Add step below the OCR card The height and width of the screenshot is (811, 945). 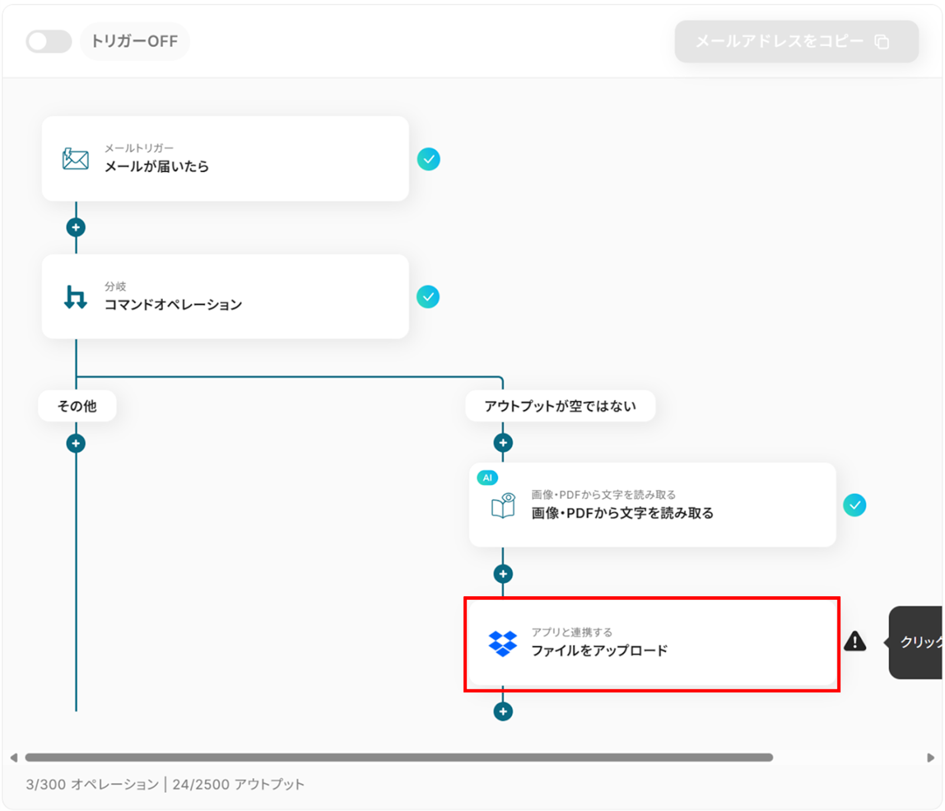(x=503, y=574)
